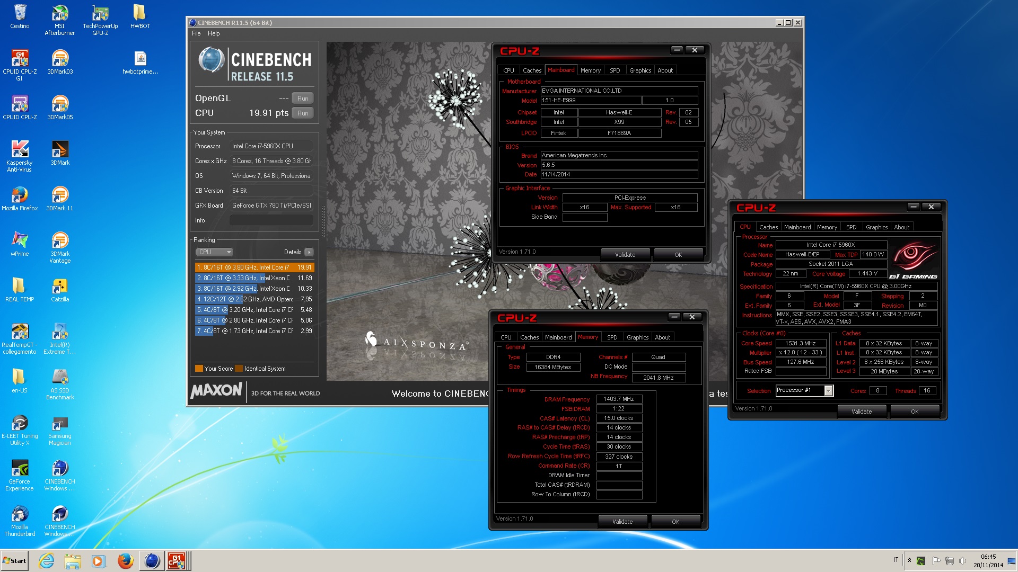Screen dimensions: 1018x572
Task: Open SPD tab in Mainboard CPU-Z window
Action: 615,70
